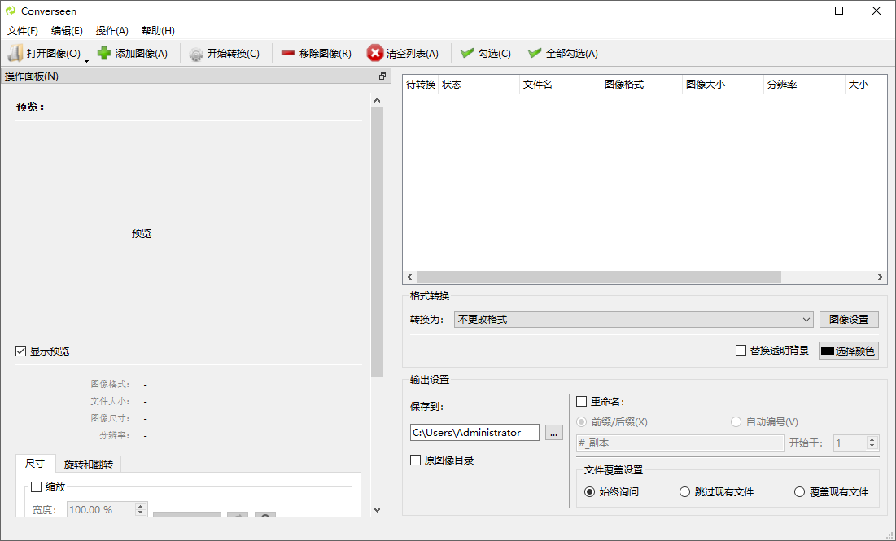
Task: Clear the list via the 清空列表 icon
Action: [x=374, y=53]
